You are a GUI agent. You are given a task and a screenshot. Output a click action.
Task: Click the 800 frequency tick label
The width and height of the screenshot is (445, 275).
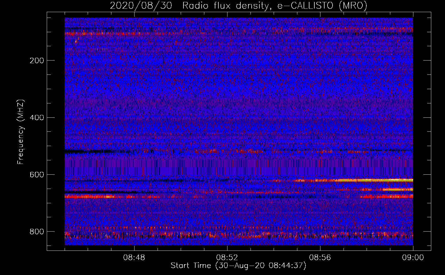pyautogui.click(x=37, y=232)
